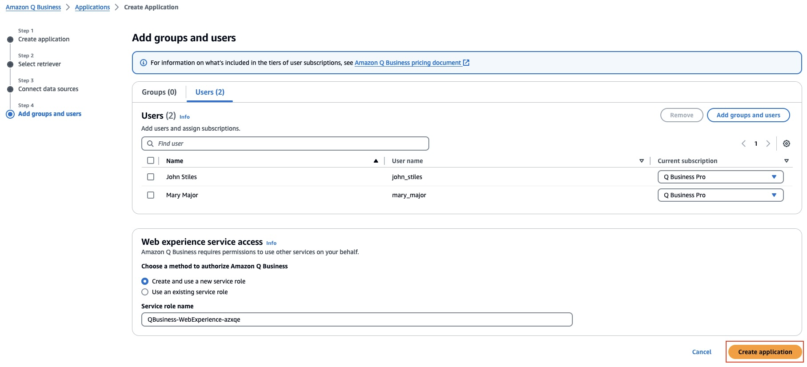
Task: Click the mary_major user name cell
Action: (409, 195)
